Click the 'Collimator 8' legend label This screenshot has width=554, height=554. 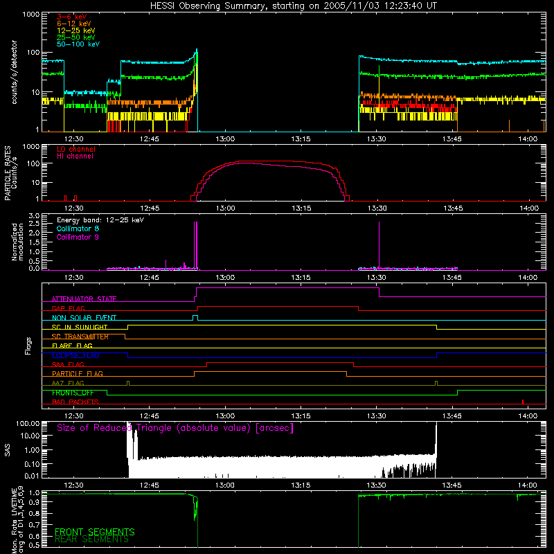[78, 229]
